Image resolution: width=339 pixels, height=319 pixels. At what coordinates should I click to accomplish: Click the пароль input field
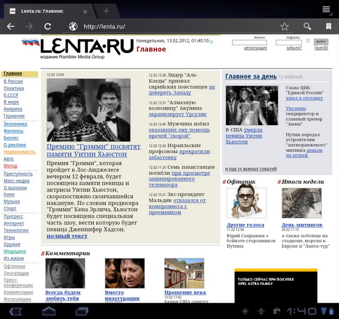tap(288, 42)
